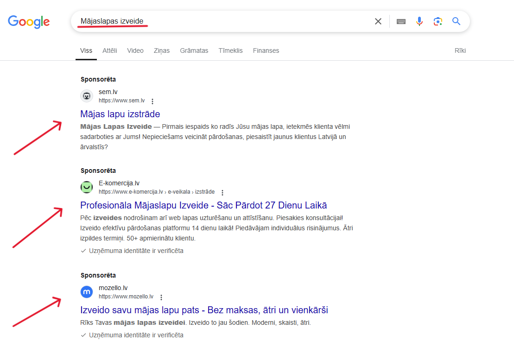
Task: Open three-dot menu for E-komercija.lv ad
Action: tap(222, 192)
